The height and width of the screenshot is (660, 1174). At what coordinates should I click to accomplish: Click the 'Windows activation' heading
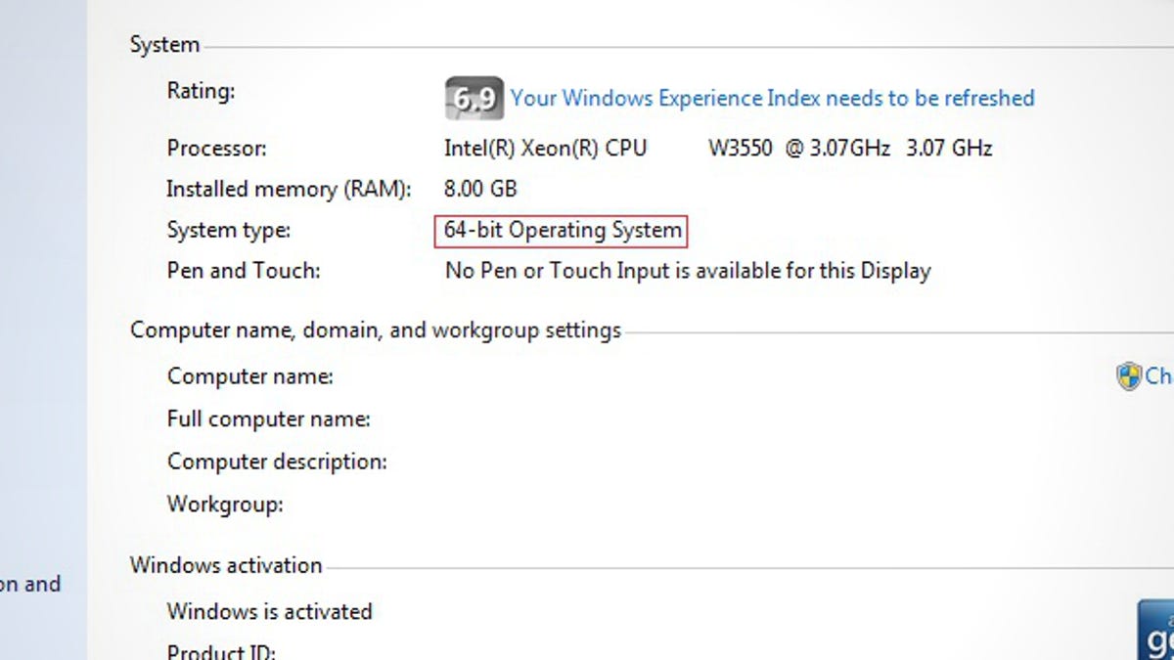[x=226, y=565]
